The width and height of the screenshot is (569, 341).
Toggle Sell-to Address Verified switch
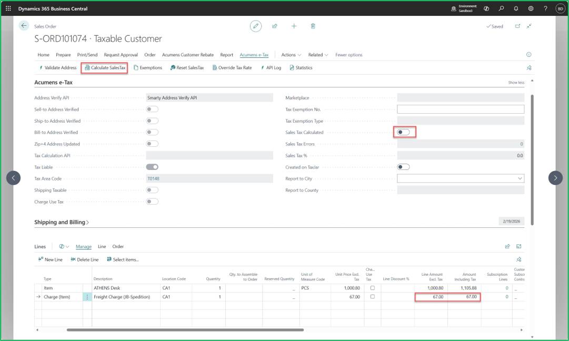(x=152, y=109)
